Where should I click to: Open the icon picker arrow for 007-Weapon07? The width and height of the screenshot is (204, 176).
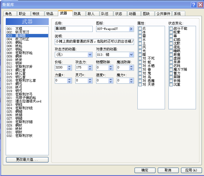point(131,29)
